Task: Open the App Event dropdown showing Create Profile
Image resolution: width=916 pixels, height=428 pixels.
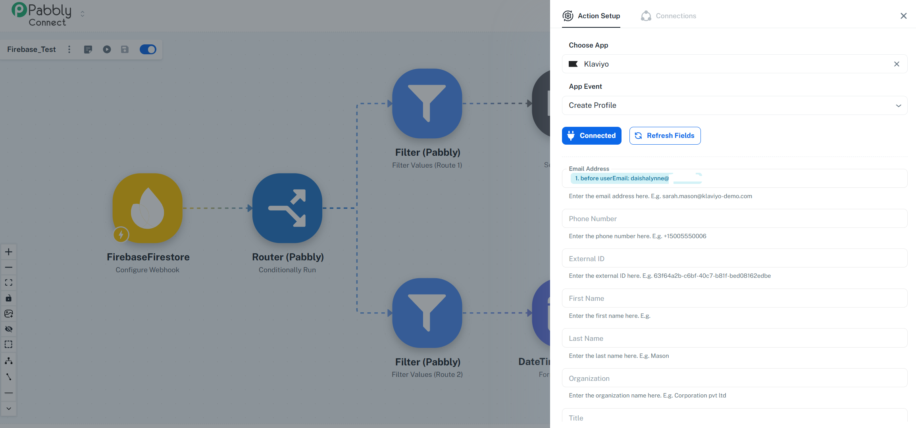Action: 735,105
